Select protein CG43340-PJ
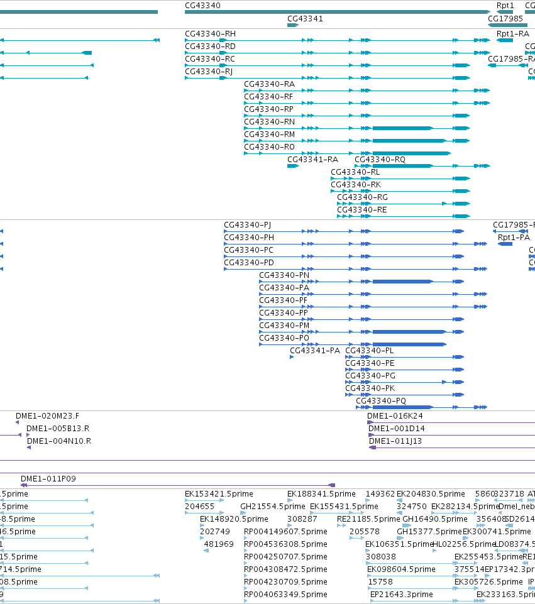 [247, 224]
